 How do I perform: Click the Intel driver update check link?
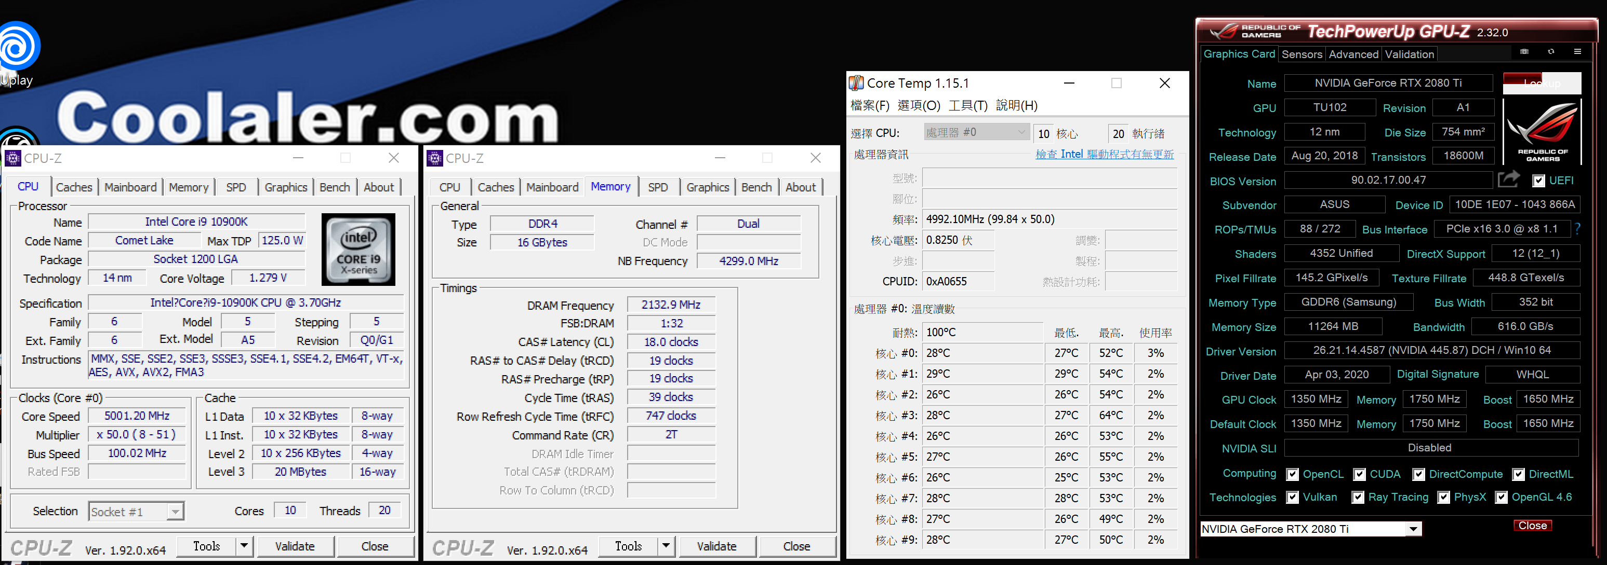[x=1104, y=154]
